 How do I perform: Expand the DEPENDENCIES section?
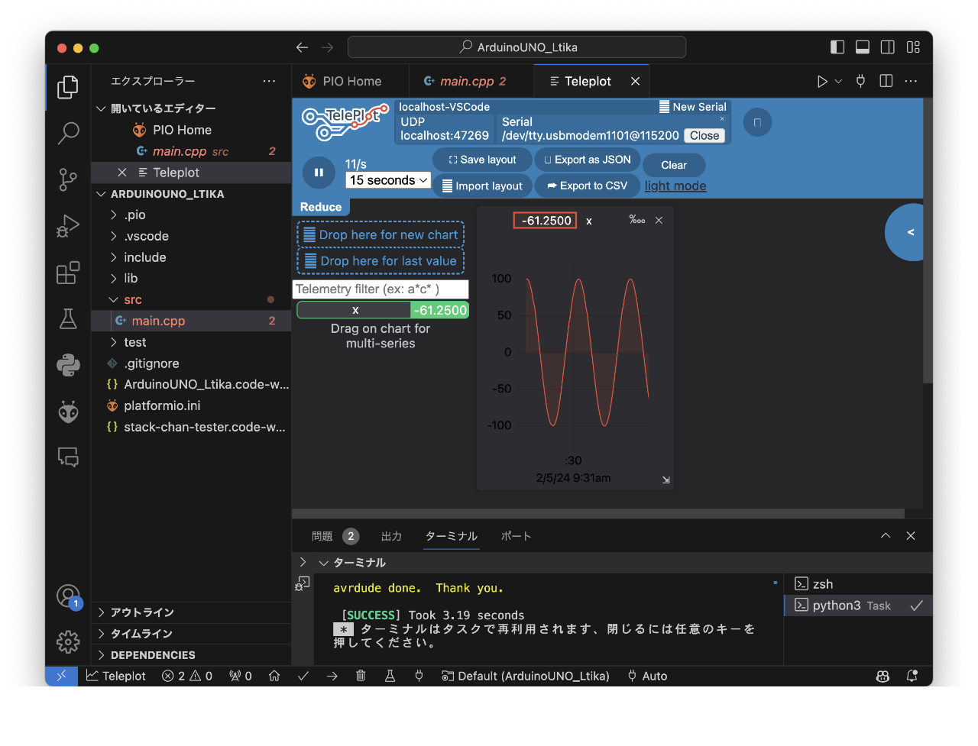click(153, 655)
